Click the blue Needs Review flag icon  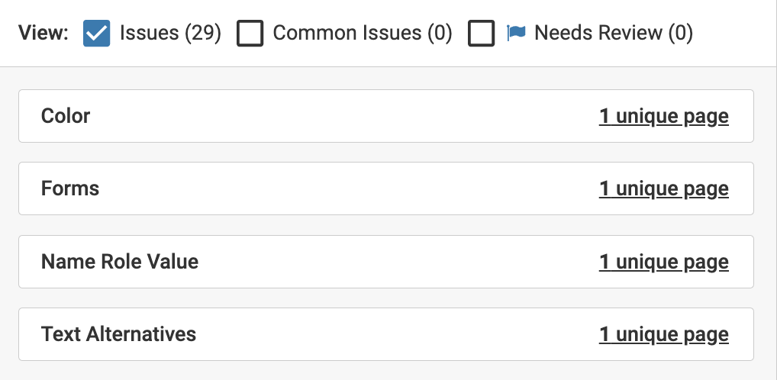pyautogui.click(x=517, y=34)
